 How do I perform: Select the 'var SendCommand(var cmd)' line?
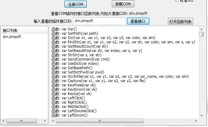pos(80,59)
